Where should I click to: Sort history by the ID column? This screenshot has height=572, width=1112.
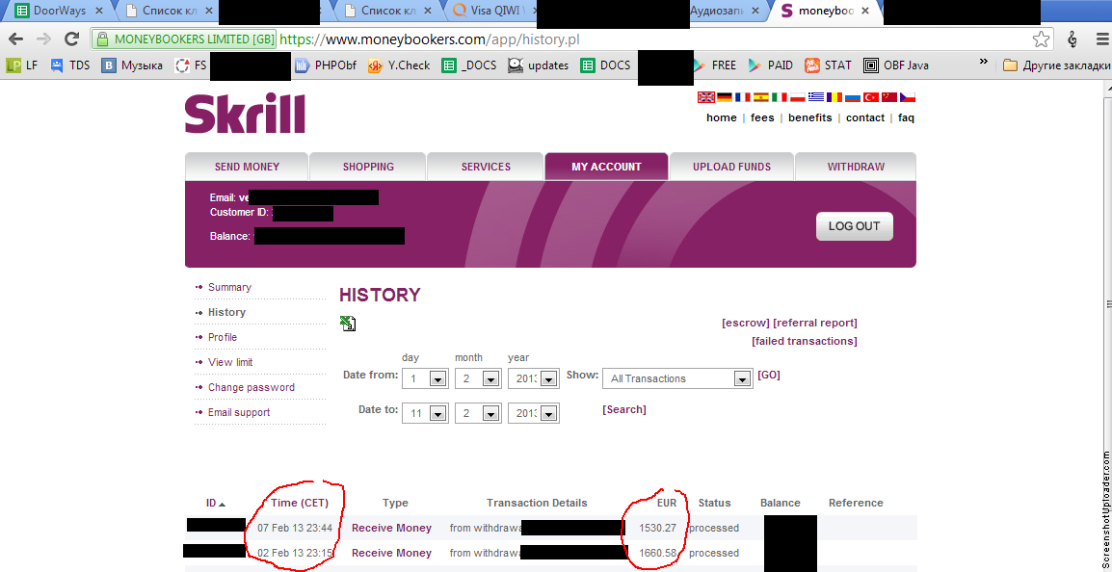(215, 504)
